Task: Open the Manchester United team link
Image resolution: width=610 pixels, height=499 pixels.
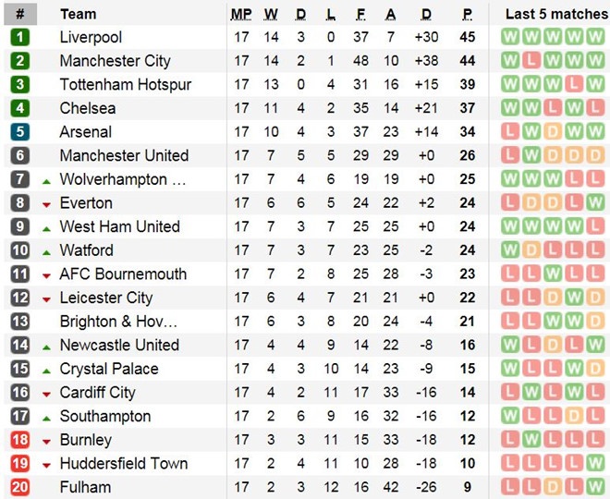Action: [x=124, y=155]
